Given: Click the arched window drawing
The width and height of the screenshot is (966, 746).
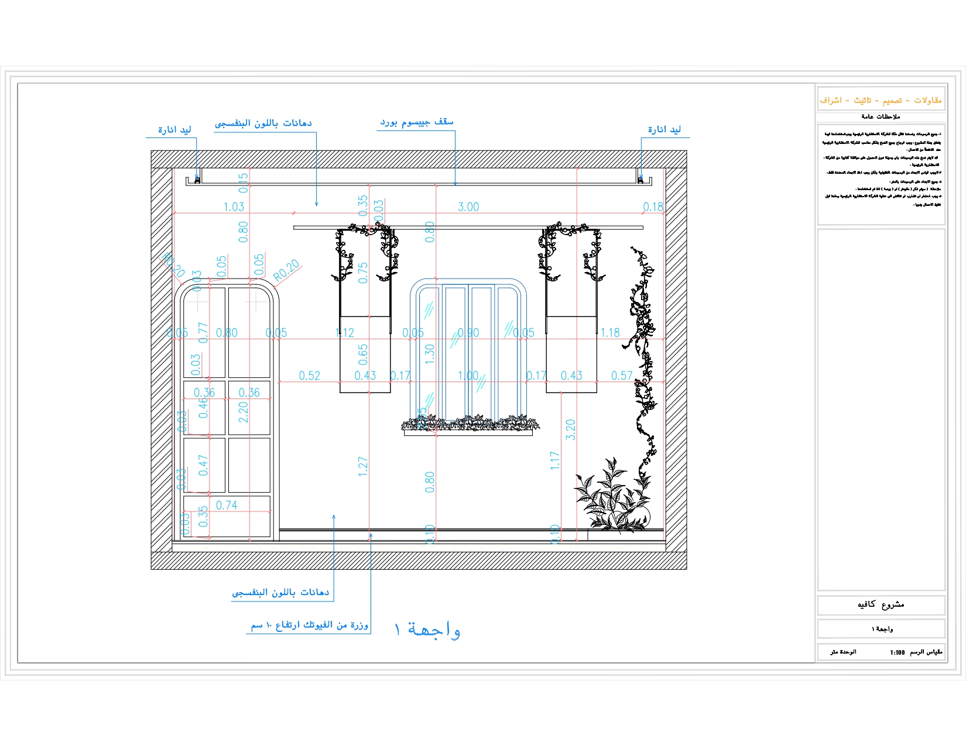Looking at the screenshot, I should tap(468, 350).
